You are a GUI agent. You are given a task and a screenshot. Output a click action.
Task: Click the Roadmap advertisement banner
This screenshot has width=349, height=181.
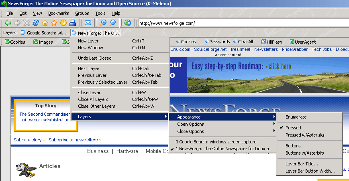pos(259,75)
